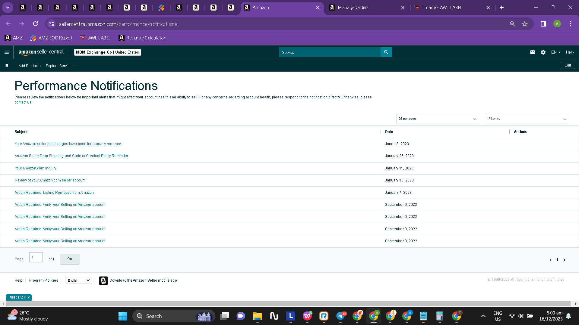This screenshot has width=579, height=325.
Task: Open the English language selector in footer
Action: 78,280
